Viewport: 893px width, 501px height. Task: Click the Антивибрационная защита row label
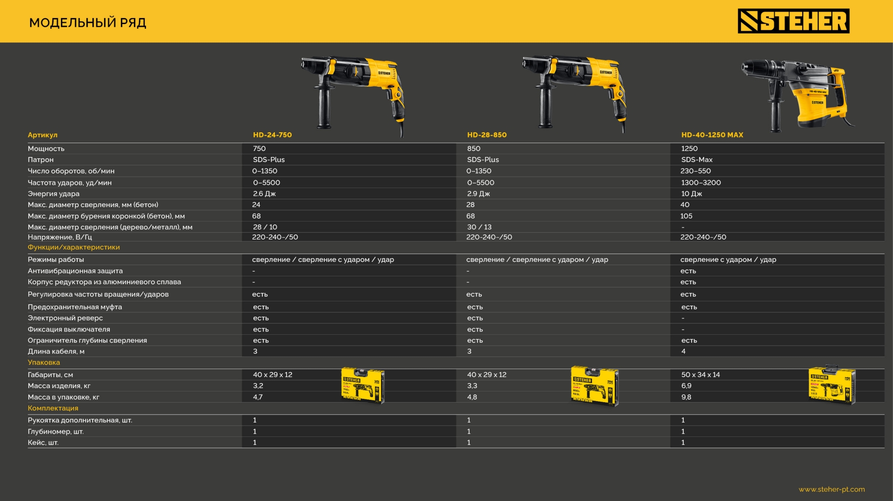(x=75, y=271)
